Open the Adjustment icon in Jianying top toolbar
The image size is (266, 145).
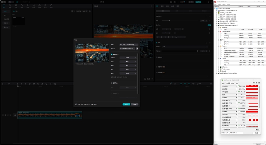click(x=45, y=6)
